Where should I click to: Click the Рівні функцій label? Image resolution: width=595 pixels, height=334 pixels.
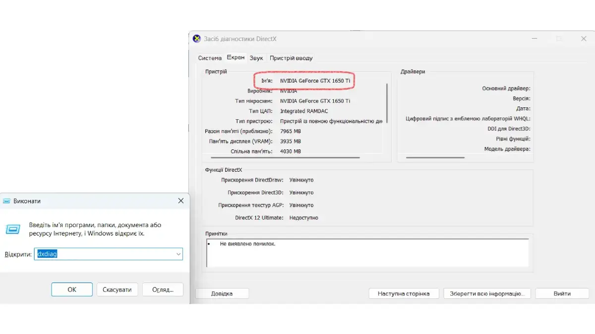513,139
